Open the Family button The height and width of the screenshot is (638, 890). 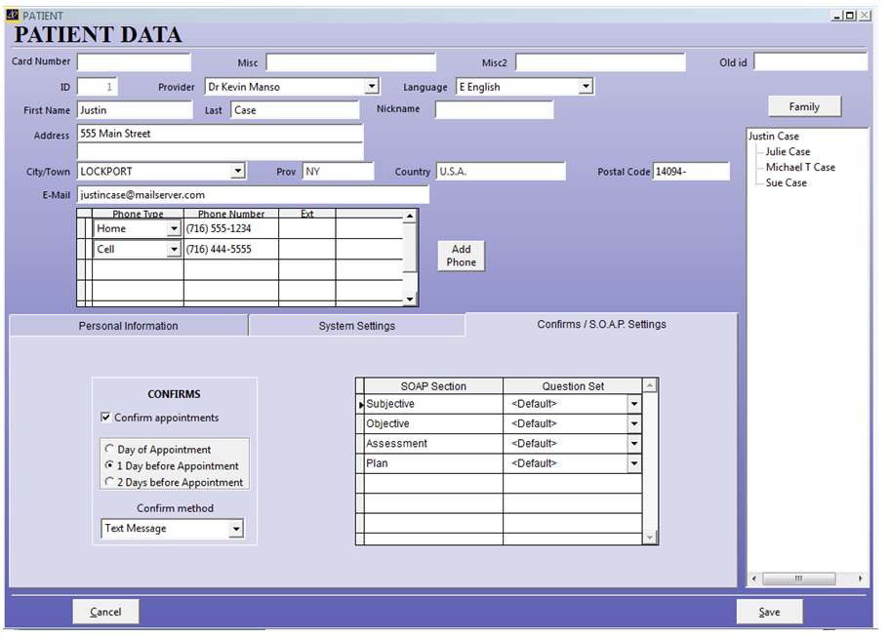[804, 106]
